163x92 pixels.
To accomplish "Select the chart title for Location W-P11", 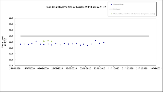I will pos(76,7).
